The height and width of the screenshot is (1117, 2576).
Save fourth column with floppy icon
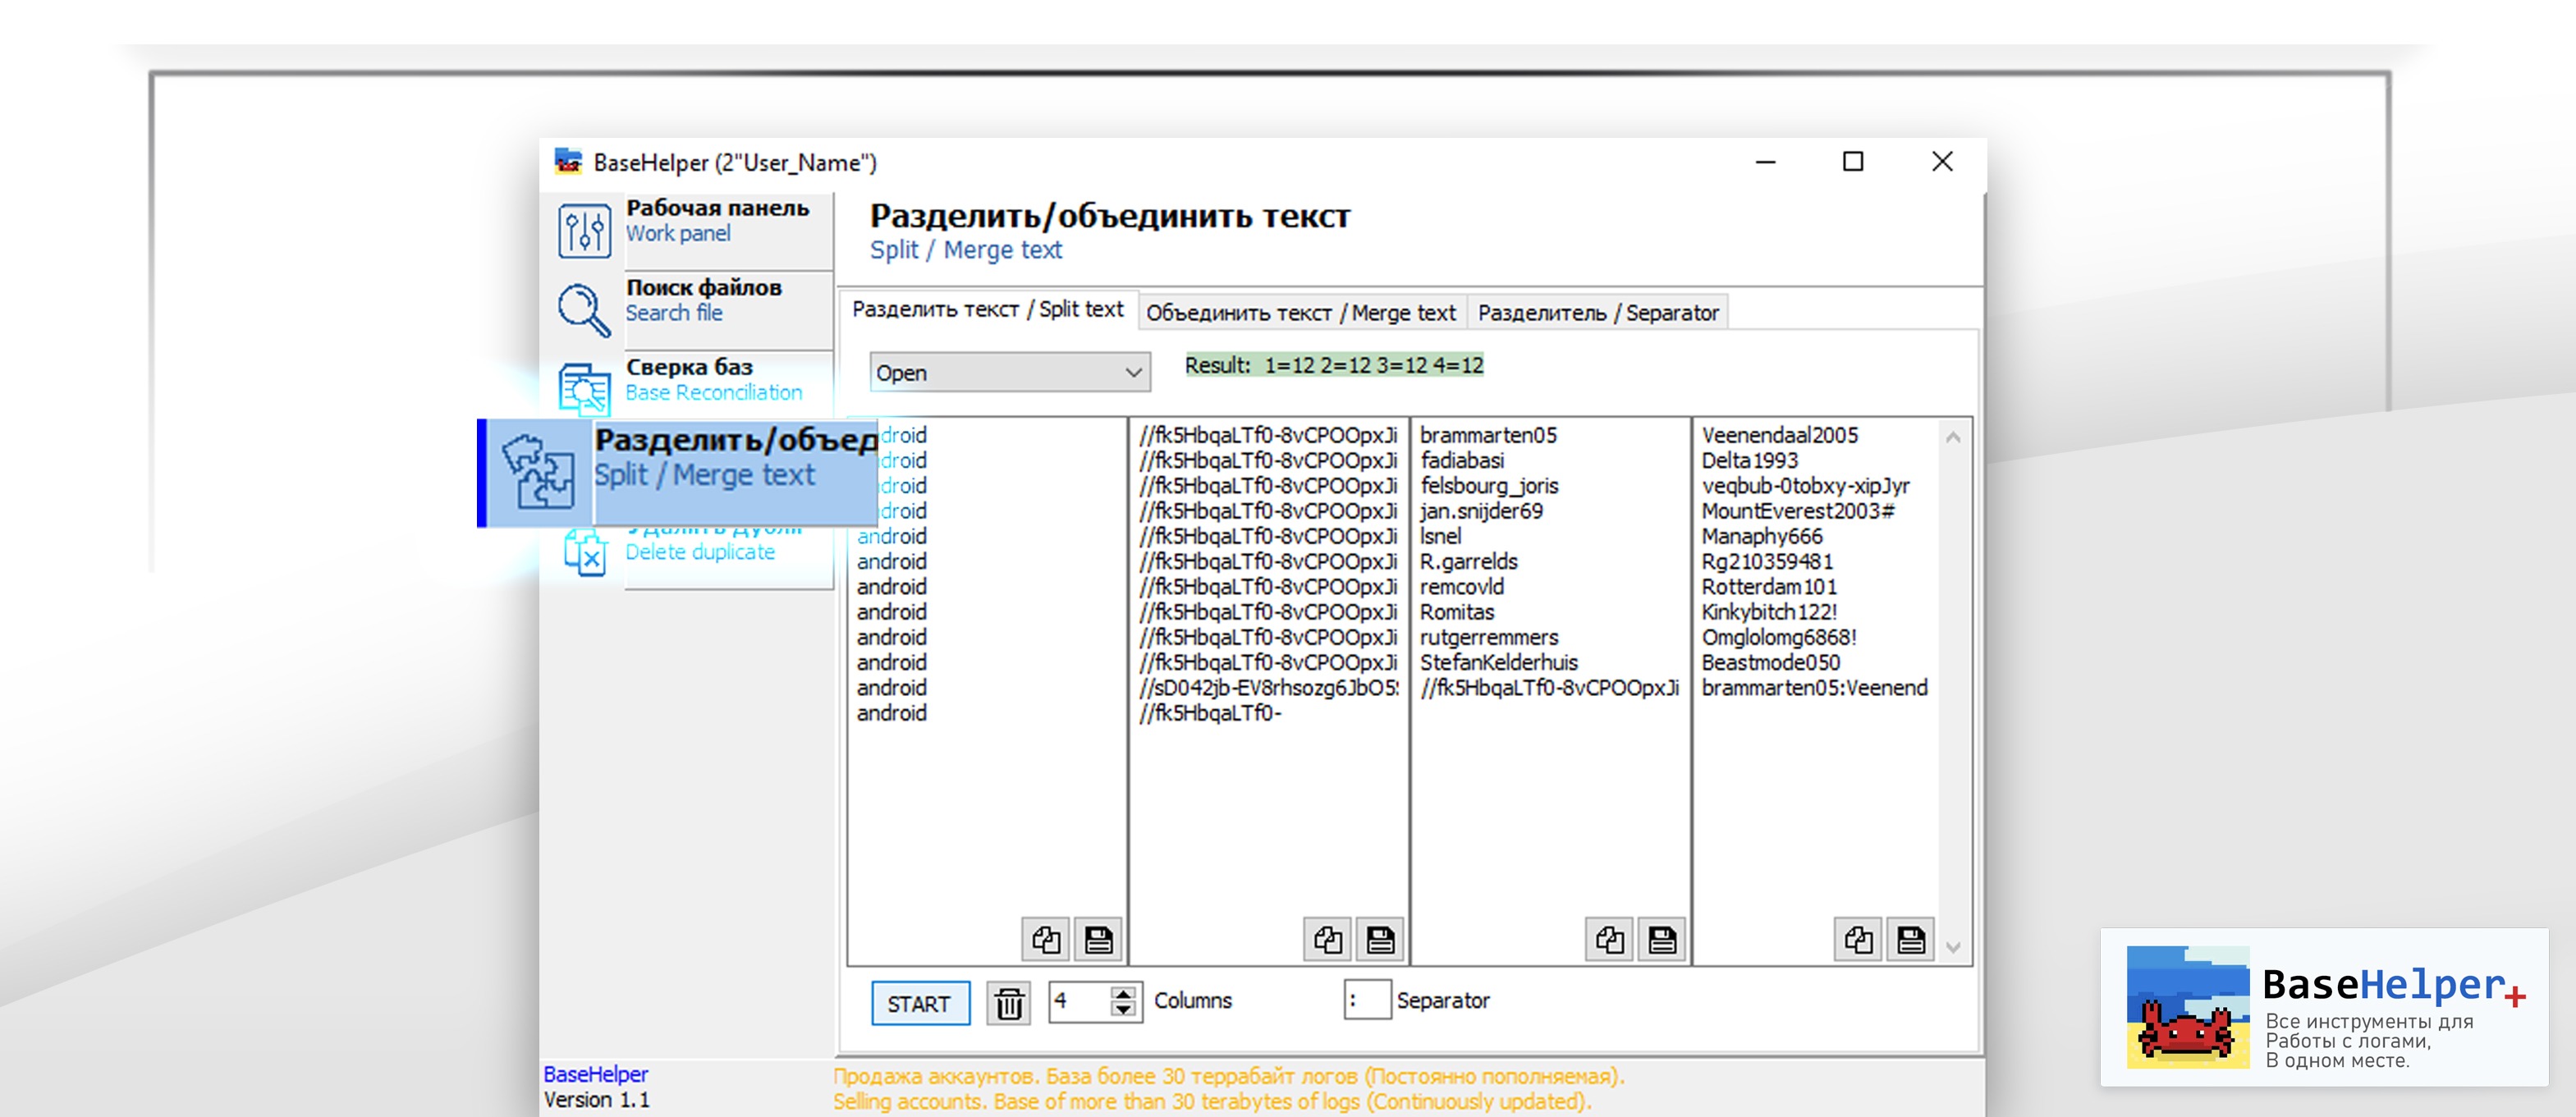(1910, 939)
